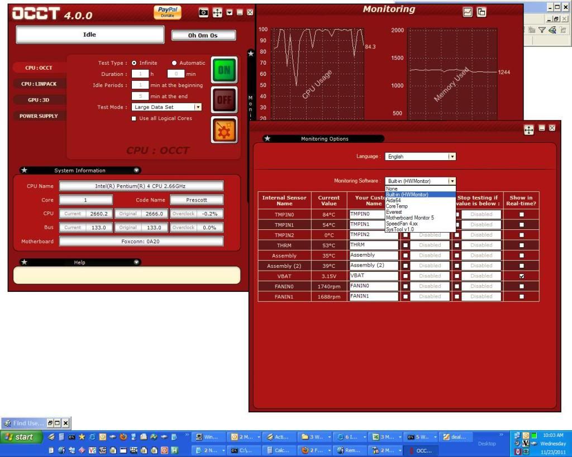Image resolution: width=572 pixels, height=457 pixels.
Task: Check Show in Real-time for THRM
Action: [522, 246]
